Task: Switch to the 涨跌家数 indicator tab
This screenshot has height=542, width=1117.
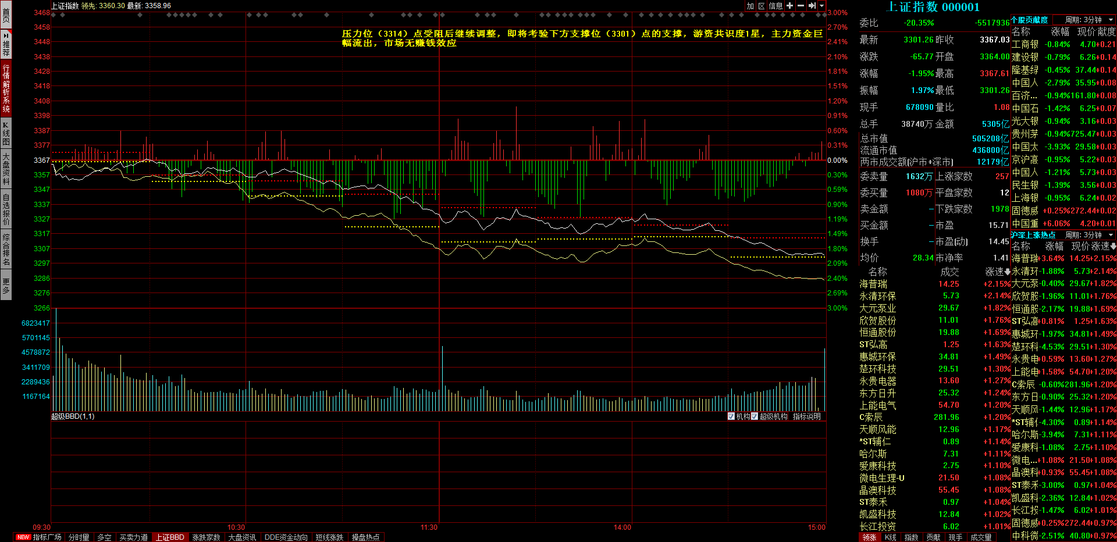Action: pyautogui.click(x=206, y=537)
